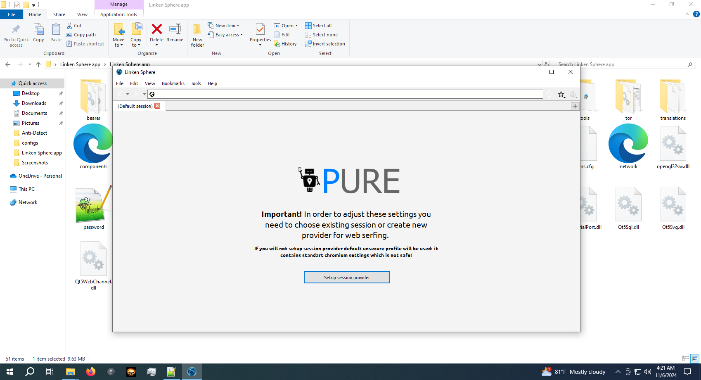Click the Cut scissors icon
The width and height of the screenshot is (701, 380).
[70, 26]
